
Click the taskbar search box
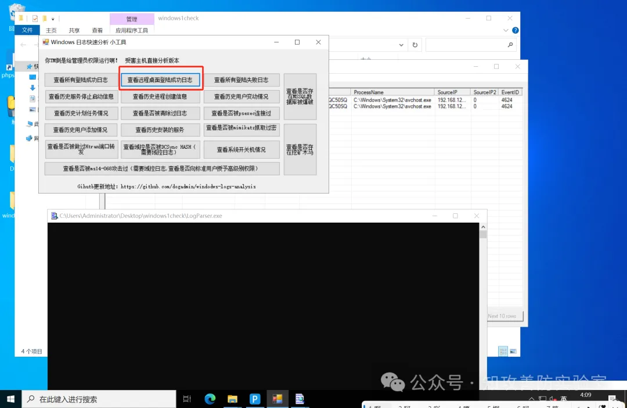click(99, 399)
